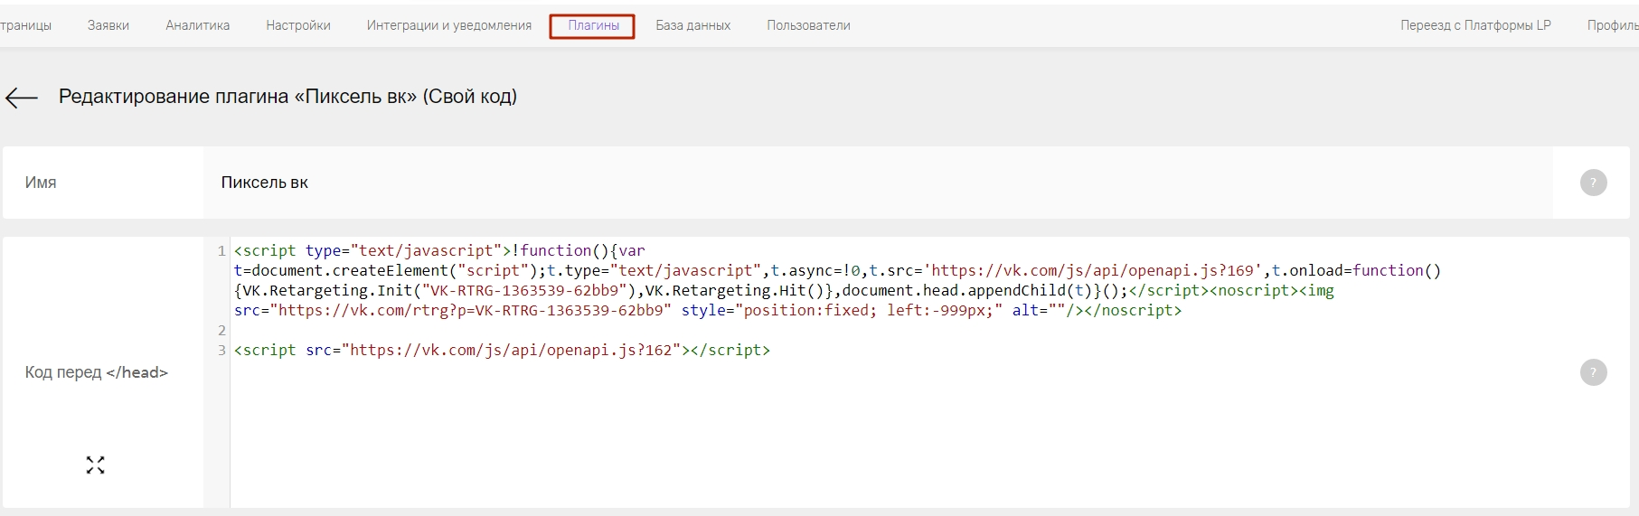1639x516 pixels.
Task: Click the Пиксель вк name input
Action: click(877, 183)
